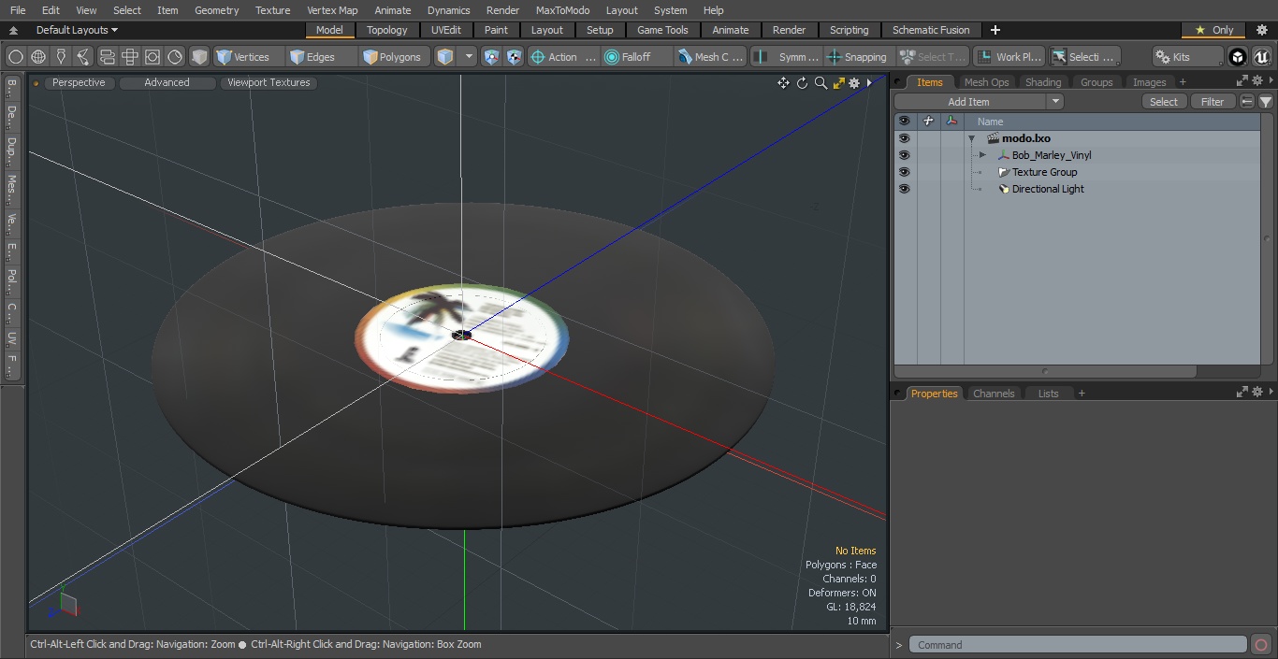This screenshot has width=1278, height=659.
Task: Select the Polygons selection mode
Action: click(396, 57)
